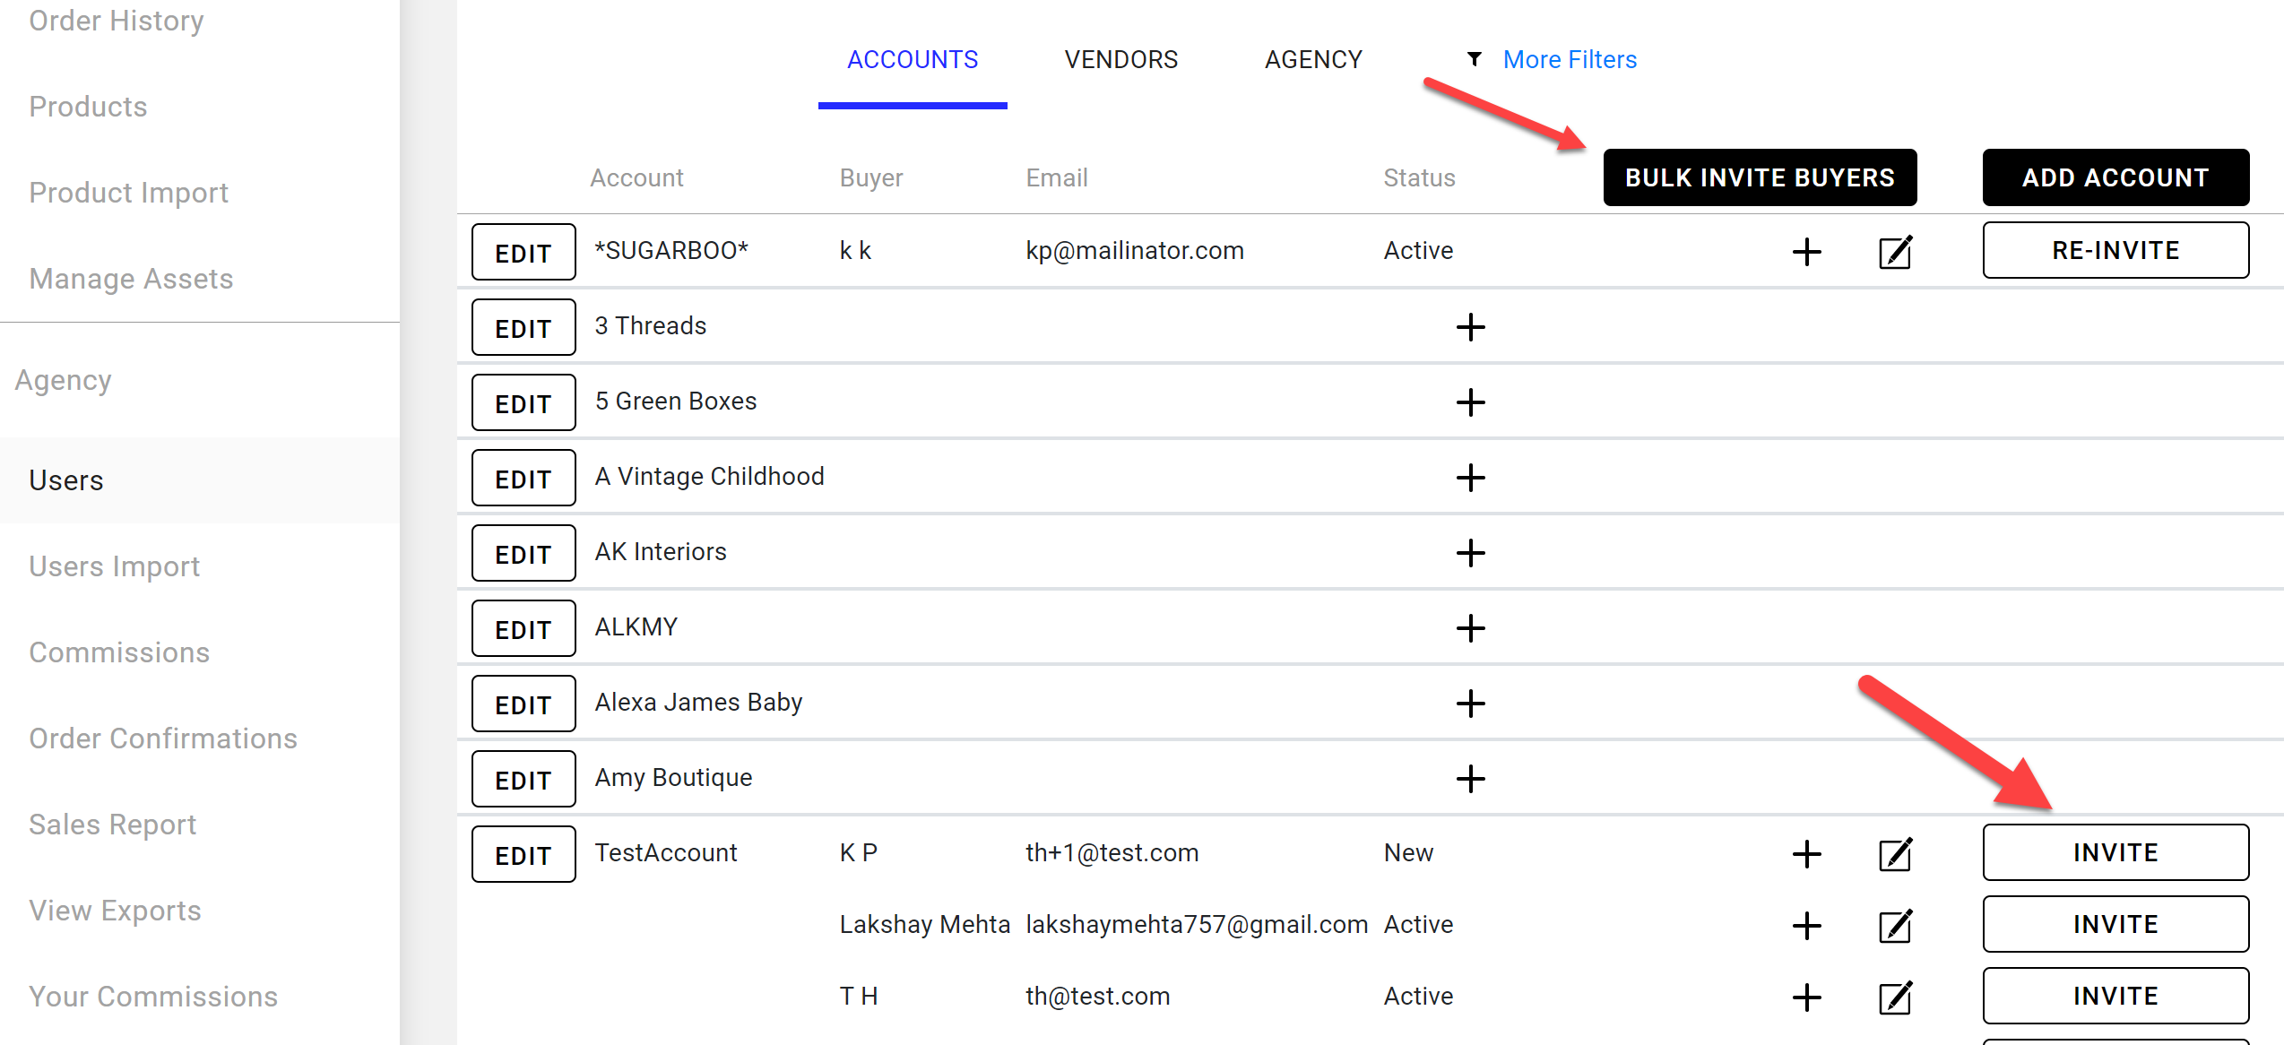Image resolution: width=2284 pixels, height=1045 pixels.
Task: Switch to the Vendors tab
Action: (x=1120, y=59)
